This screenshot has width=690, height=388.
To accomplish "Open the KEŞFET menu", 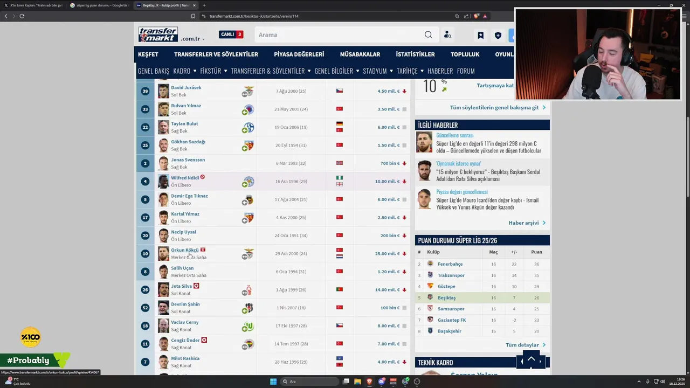I will tap(148, 54).
